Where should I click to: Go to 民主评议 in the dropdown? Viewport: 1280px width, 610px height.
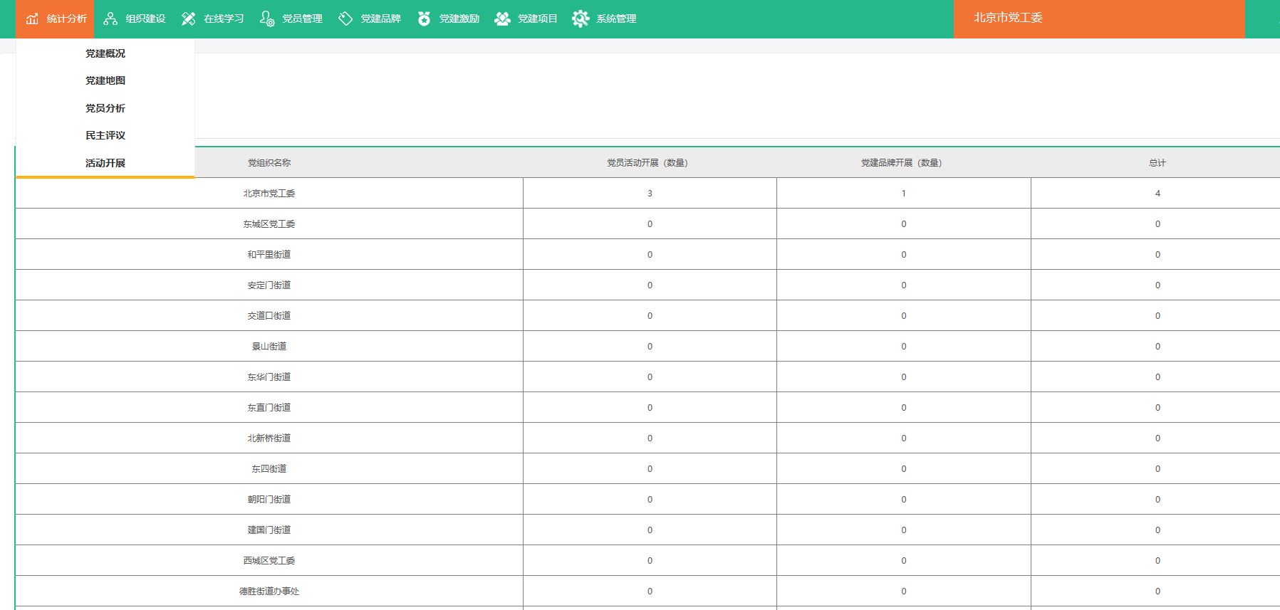click(105, 135)
